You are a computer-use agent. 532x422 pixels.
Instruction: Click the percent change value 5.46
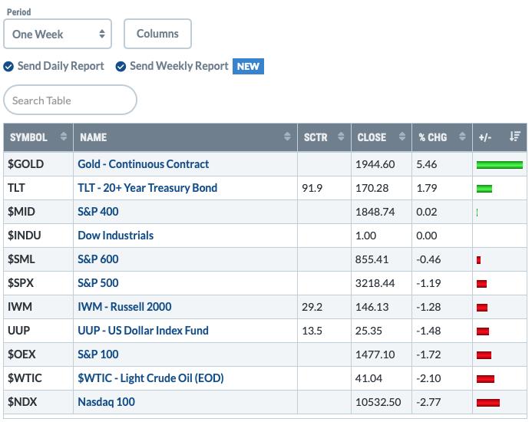427,164
